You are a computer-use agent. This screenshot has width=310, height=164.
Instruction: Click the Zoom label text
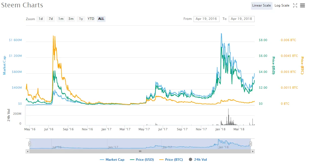click(31, 19)
